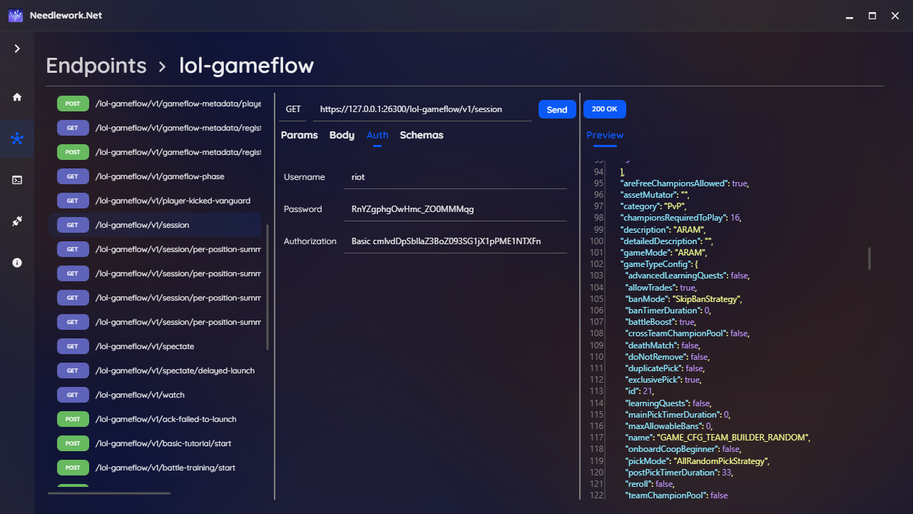The height and width of the screenshot is (514, 913).
Task: Open the Info icon at sidebar bottom
Action: (16, 263)
